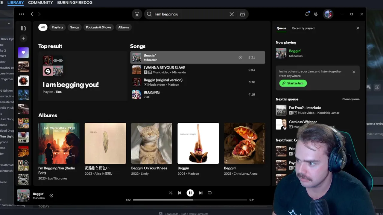The image size is (383, 215).
Task: Filter results by Albums
Action: tap(124, 27)
